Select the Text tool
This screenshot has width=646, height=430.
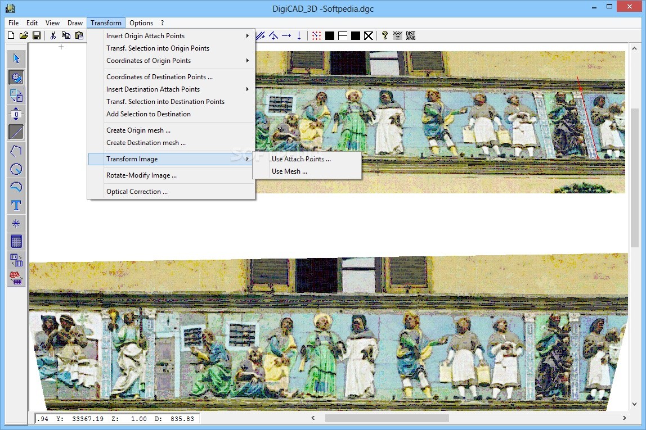click(16, 205)
